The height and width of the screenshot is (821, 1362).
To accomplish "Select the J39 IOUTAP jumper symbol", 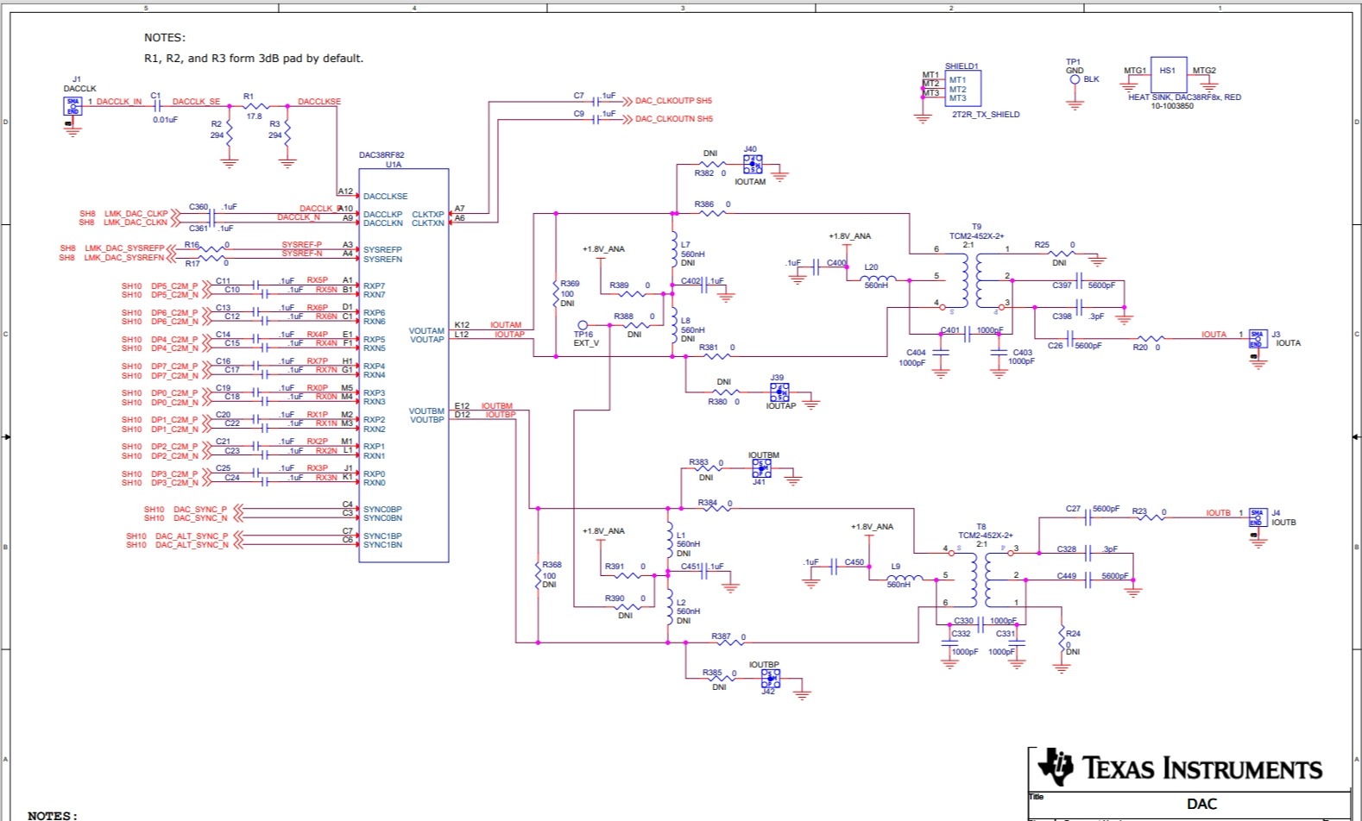I will pos(779,392).
